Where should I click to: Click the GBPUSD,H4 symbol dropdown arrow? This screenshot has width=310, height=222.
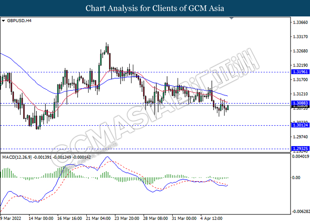coord(3,20)
